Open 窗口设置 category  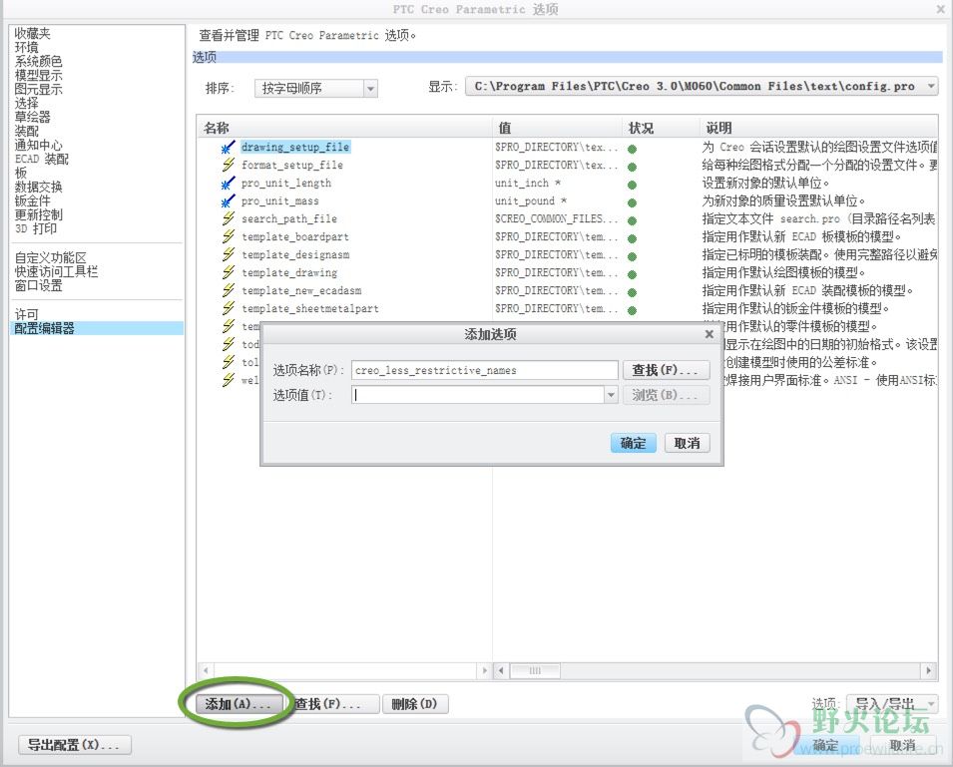(38, 285)
